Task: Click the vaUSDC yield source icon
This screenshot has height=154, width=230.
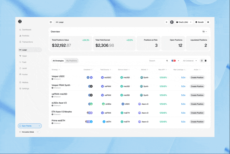Action: [x=102, y=78]
